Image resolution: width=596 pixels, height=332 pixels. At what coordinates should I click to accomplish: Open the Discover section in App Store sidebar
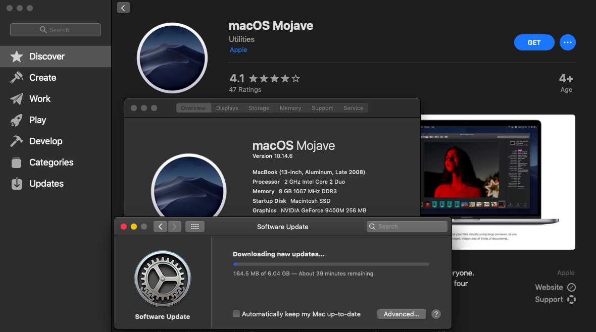(56, 56)
